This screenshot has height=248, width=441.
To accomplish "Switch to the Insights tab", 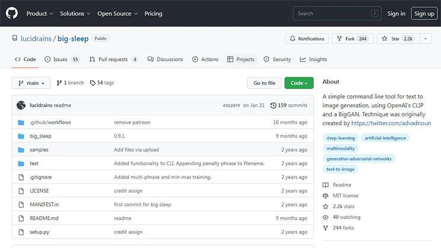I will [x=314, y=59].
